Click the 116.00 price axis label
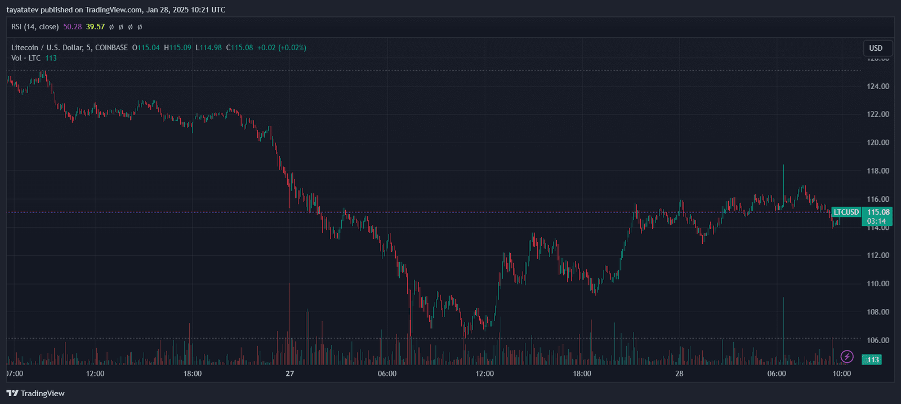901x404 pixels. click(x=878, y=199)
